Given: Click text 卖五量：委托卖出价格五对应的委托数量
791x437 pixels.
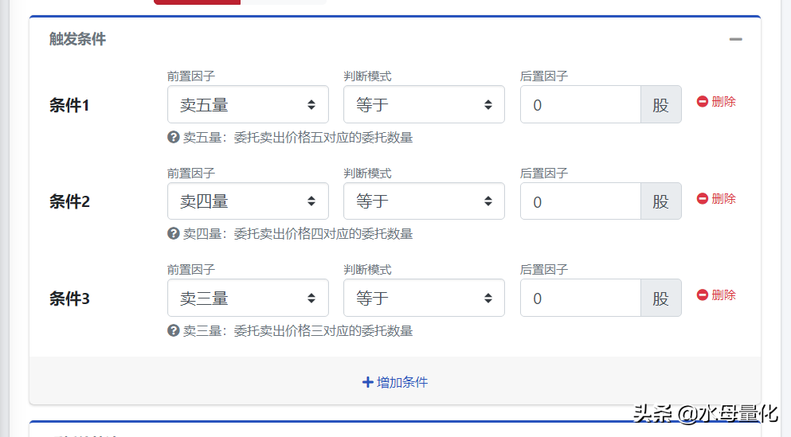Looking at the screenshot, I should (x=298, y=137).
